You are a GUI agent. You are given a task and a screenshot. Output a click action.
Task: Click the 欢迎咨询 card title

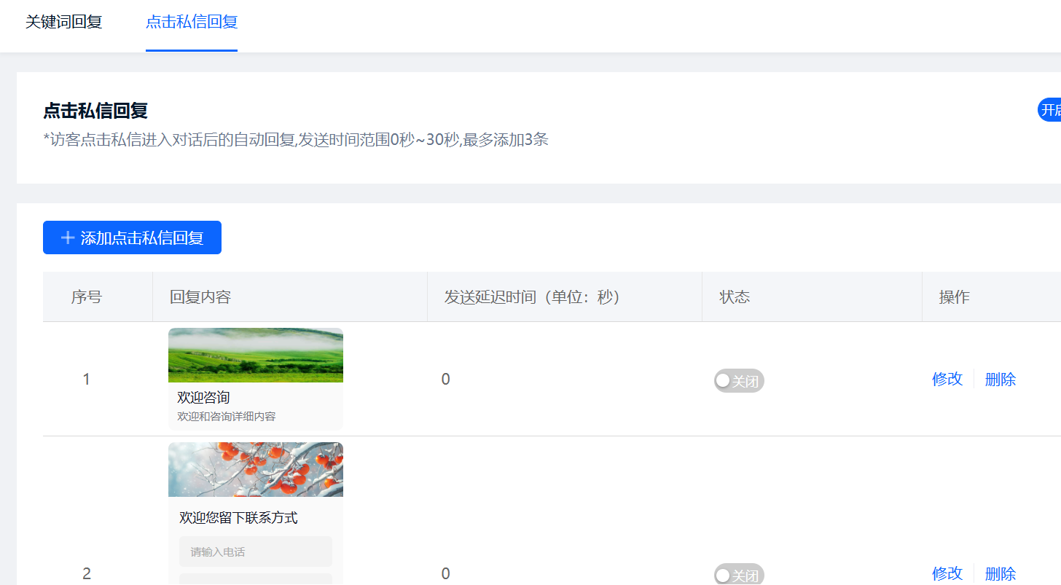203,397
